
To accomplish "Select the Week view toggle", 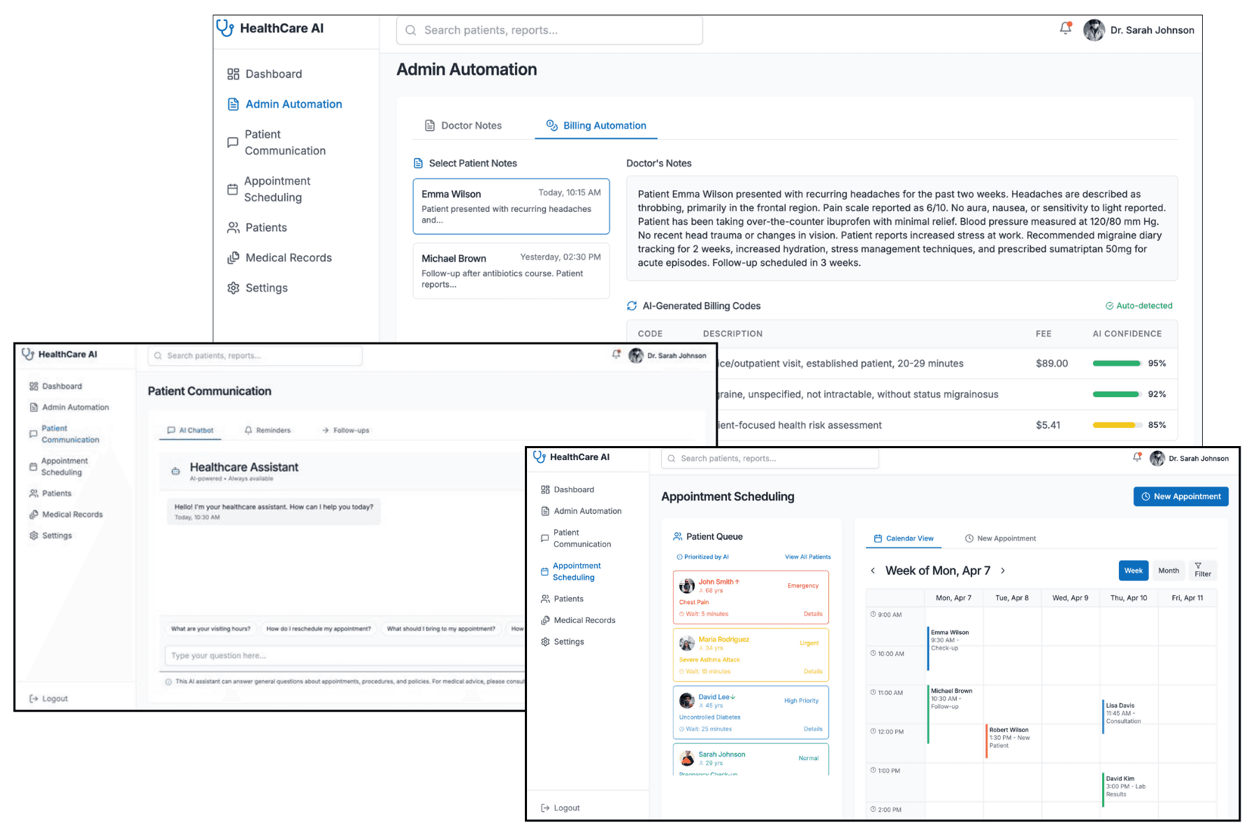I will tap(1133, 571).
